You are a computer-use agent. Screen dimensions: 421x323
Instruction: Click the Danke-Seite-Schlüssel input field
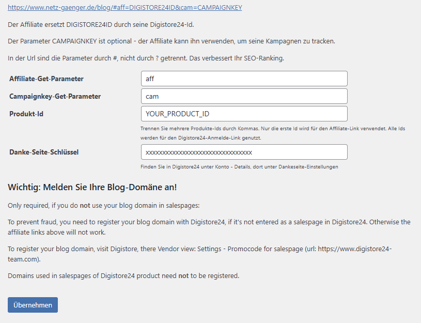243,152
